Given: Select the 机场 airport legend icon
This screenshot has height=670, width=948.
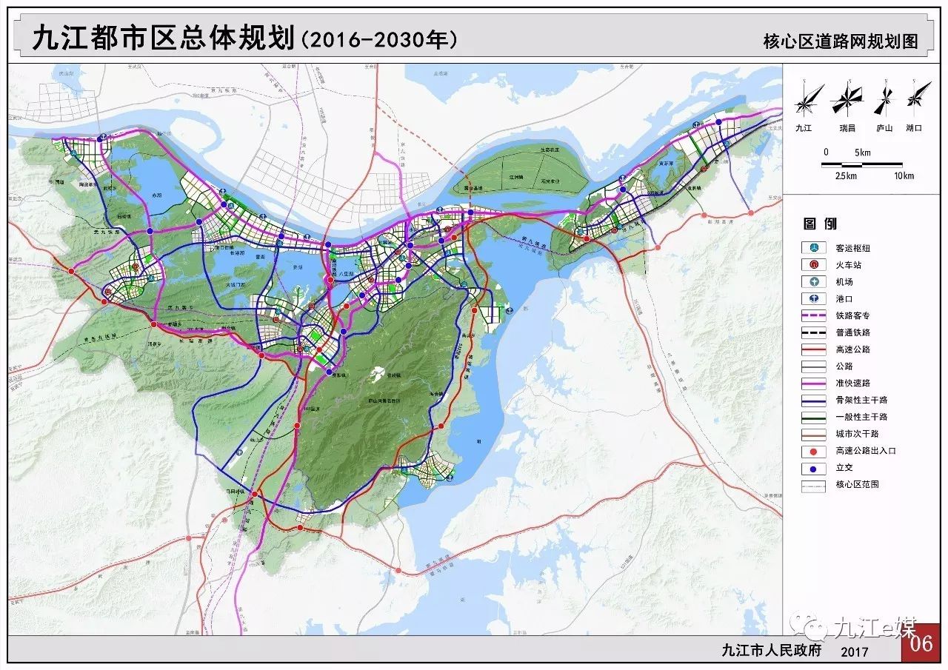Looking at the screenshot, I should (814, 282).
